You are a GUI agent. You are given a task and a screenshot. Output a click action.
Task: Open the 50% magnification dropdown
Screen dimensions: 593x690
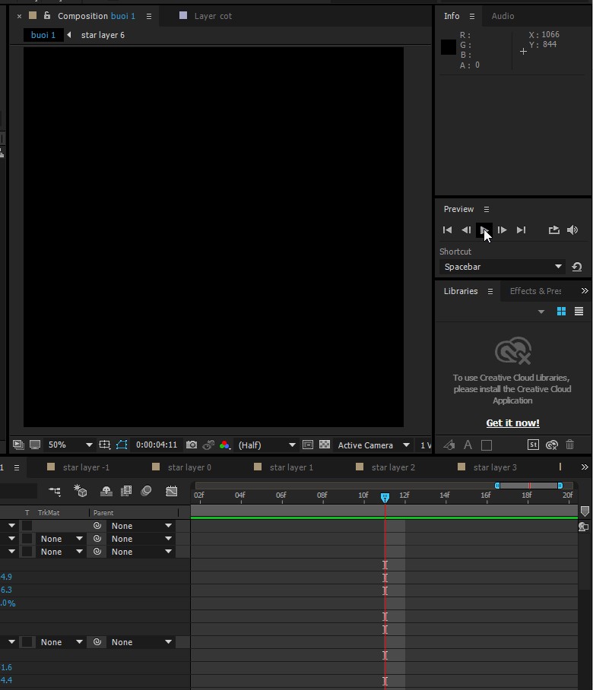pyautogui.click(x=70, y=445)
